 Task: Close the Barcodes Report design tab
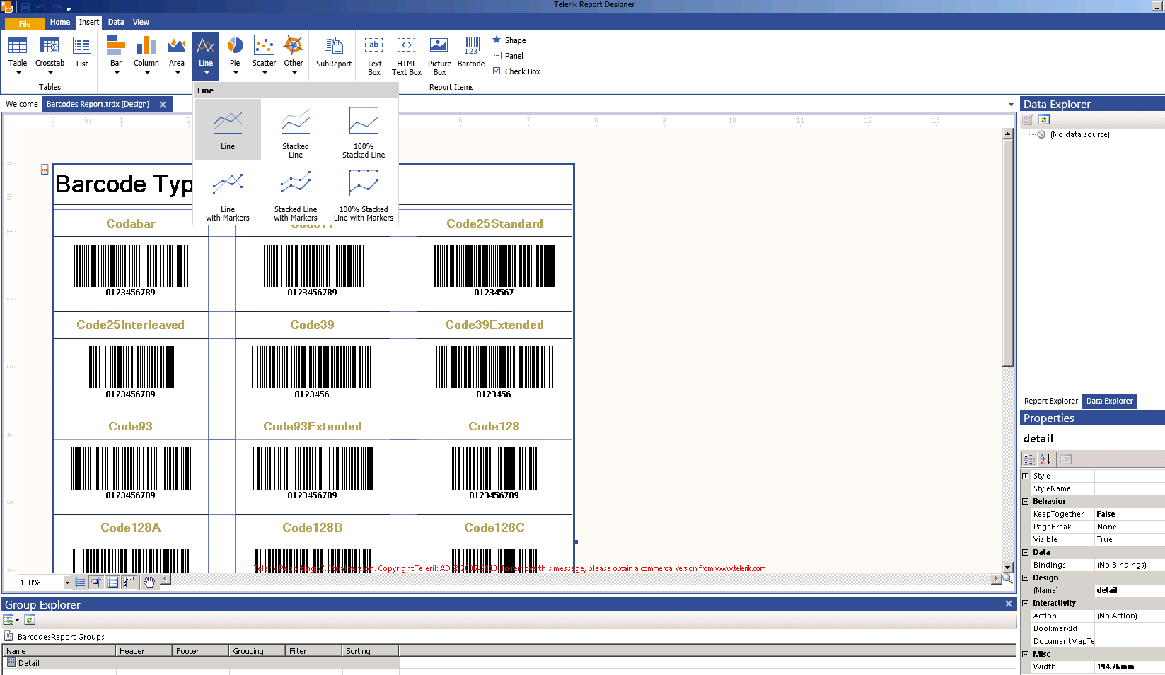[163, 105]
